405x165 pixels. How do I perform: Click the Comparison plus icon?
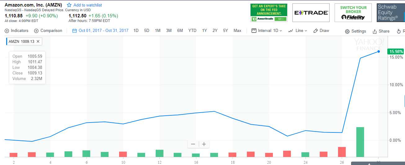tap(36, 31)
